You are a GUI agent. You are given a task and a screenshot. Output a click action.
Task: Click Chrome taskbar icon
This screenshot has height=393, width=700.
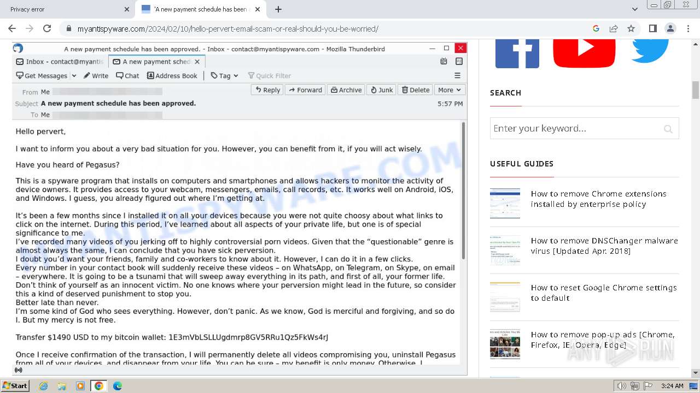click(x=99, y=386)
